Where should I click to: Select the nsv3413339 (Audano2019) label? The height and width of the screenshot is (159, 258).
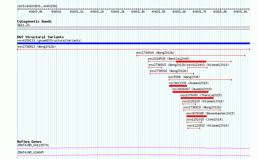(x=189, y=83)
